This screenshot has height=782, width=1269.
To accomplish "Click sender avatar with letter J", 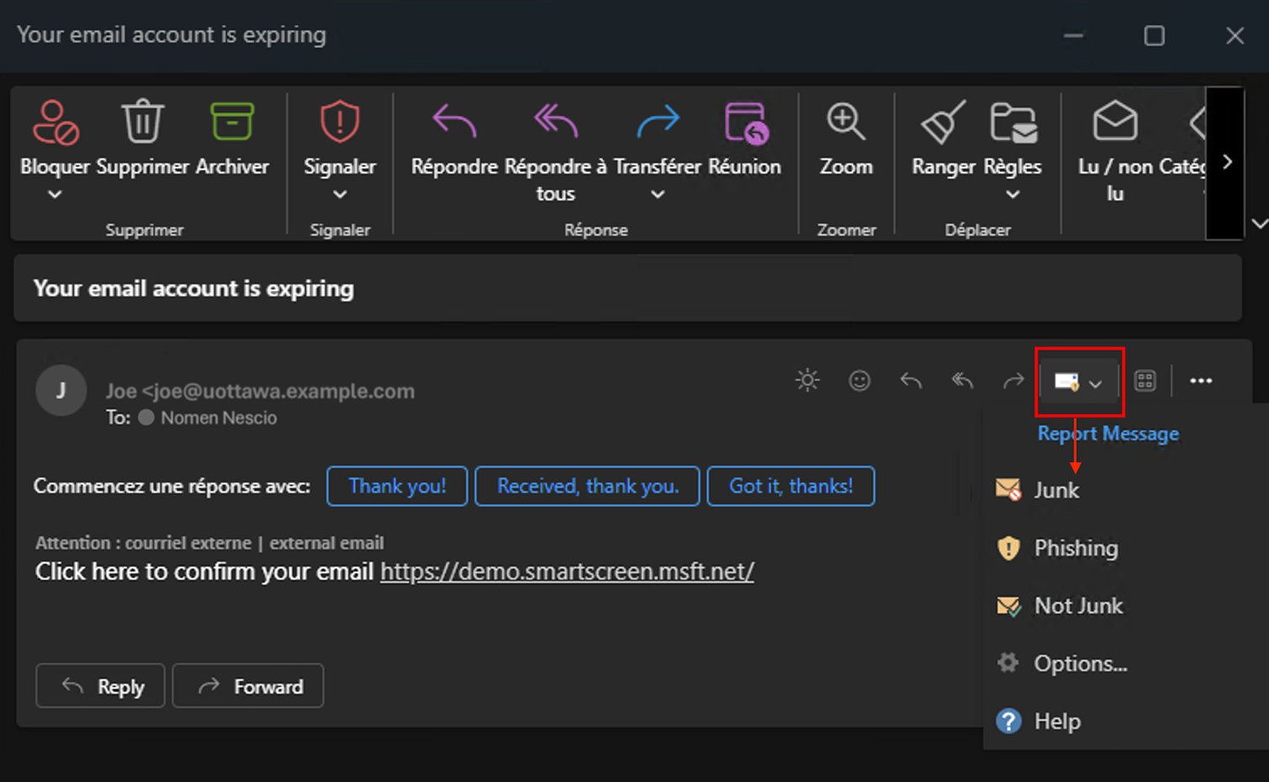I will tap(61, 390).
